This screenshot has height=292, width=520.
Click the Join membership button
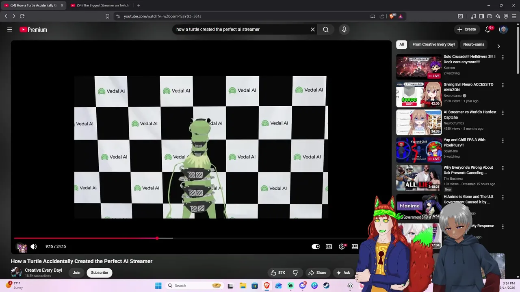pos(76,273)
